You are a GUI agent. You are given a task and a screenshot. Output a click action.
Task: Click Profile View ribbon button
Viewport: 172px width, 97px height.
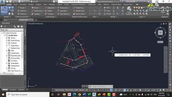pyautogui.click(x=79, y=8)
